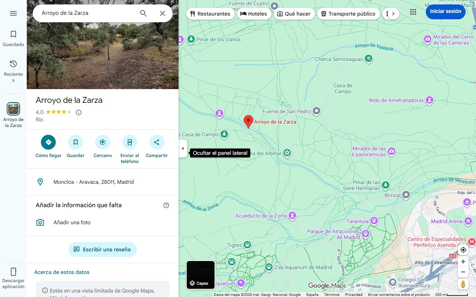The width and height of the screenshot is (476, 297).
Task: Save place using the Guardar bookmark icon
Action: pos(75,142)
